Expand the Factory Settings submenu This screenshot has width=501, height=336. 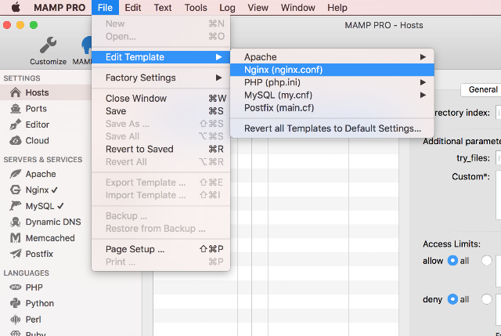point(160,78)
